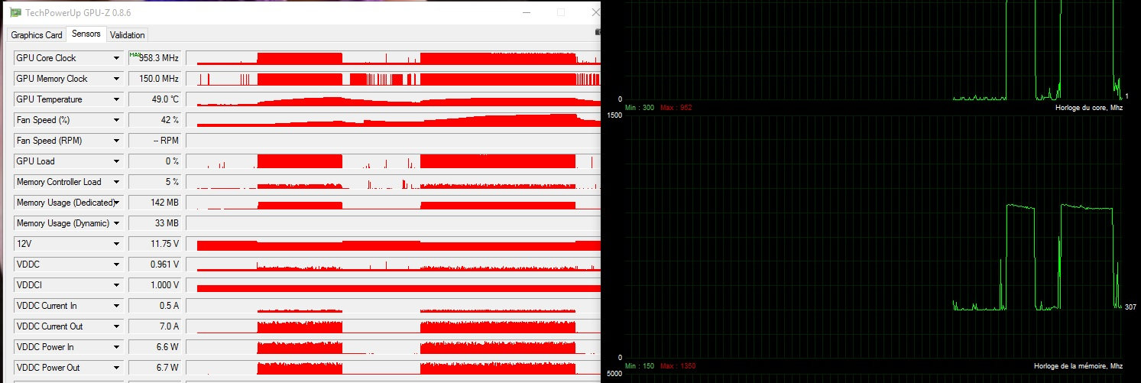Click the 150.0 MHz memory clock value
Image resolution: width=1141 pixels, height=383 pixels.
click(x=155, y=79)
